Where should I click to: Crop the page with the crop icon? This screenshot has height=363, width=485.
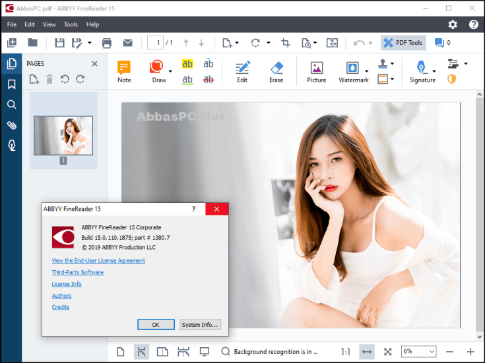coord(286,43)
